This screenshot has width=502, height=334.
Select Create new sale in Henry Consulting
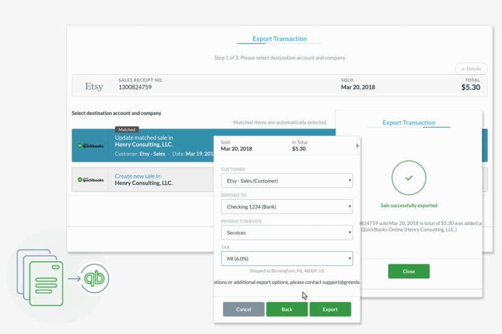(144, 180)
